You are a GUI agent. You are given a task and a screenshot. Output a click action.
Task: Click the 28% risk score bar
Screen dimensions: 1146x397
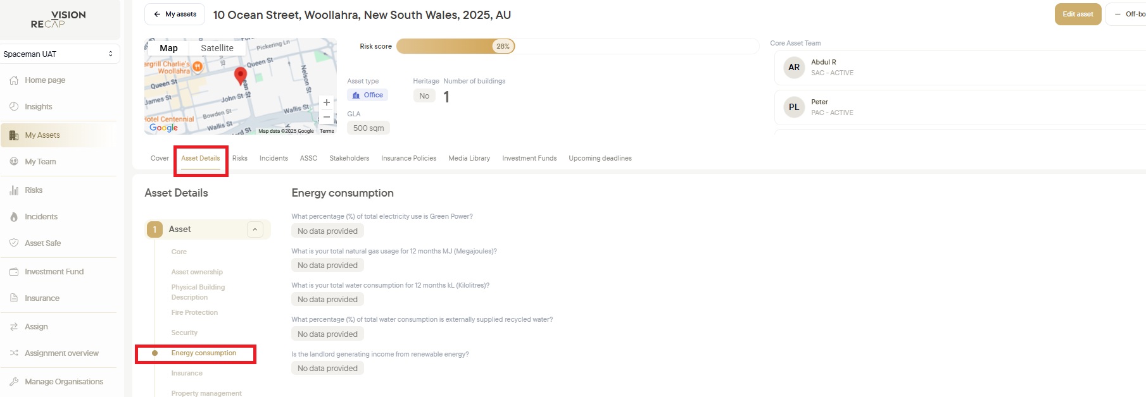pos(456,46)
